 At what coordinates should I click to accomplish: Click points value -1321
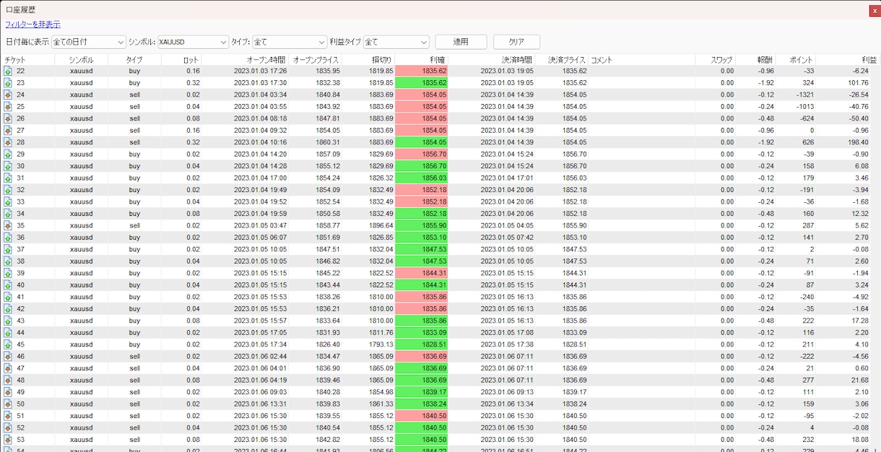(804, 95)
